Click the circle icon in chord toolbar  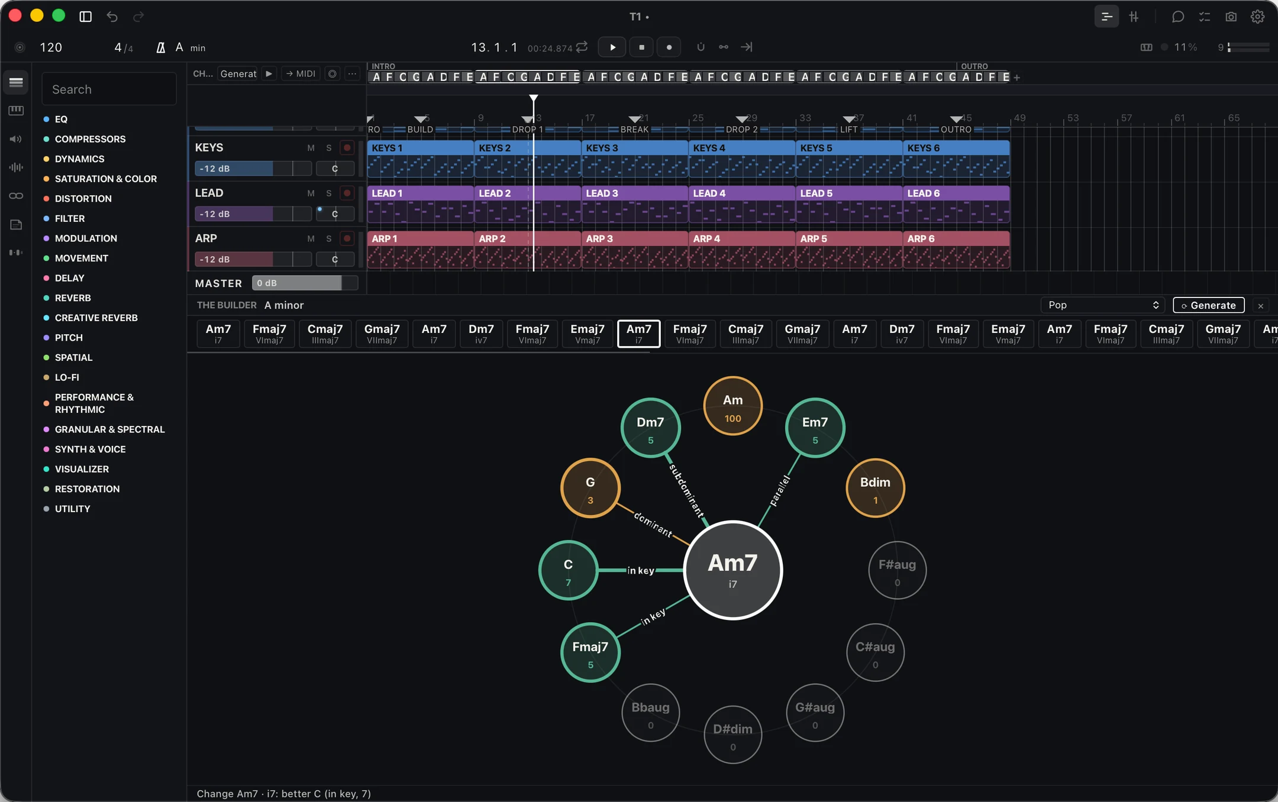point(333,73)
